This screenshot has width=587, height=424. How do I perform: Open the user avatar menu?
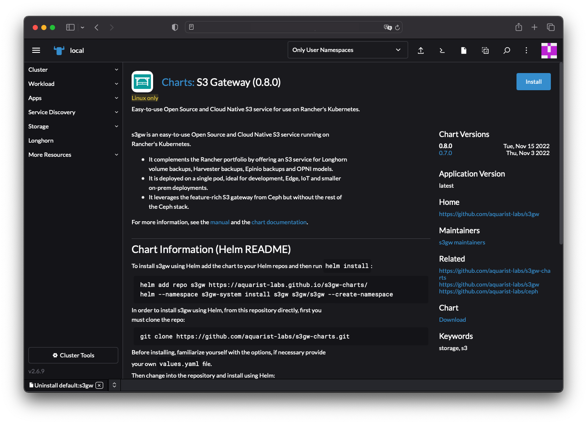click(x=549, y=50)
